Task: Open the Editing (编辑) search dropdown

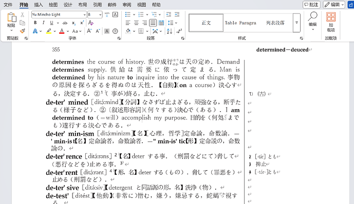Action: pyautogui.click(x=313, y=21)
